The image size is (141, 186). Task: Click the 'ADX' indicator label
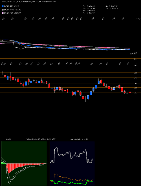54,139
